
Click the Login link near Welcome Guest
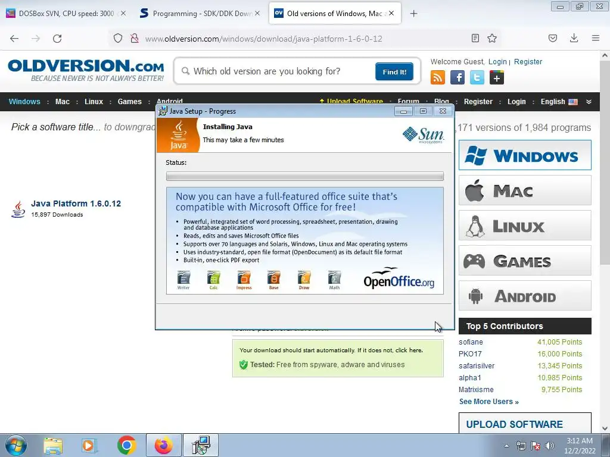tap(497, 61)
